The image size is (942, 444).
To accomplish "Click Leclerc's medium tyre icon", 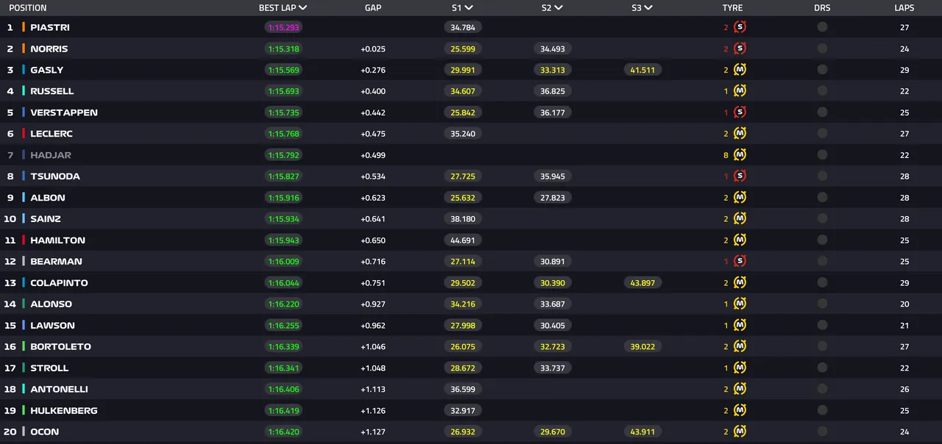I will [x=740, y=134].
